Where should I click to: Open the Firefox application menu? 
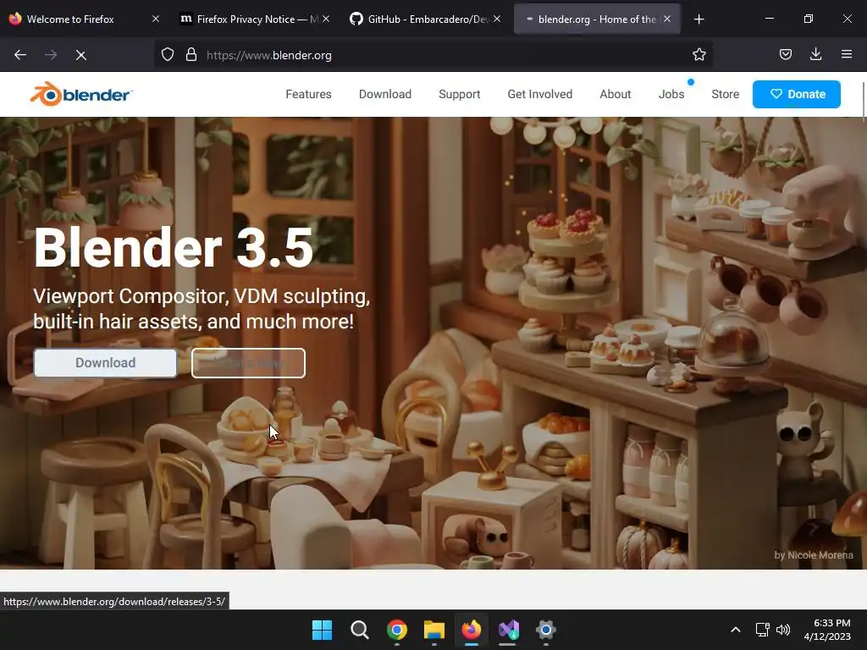click(x=846, y=55)
